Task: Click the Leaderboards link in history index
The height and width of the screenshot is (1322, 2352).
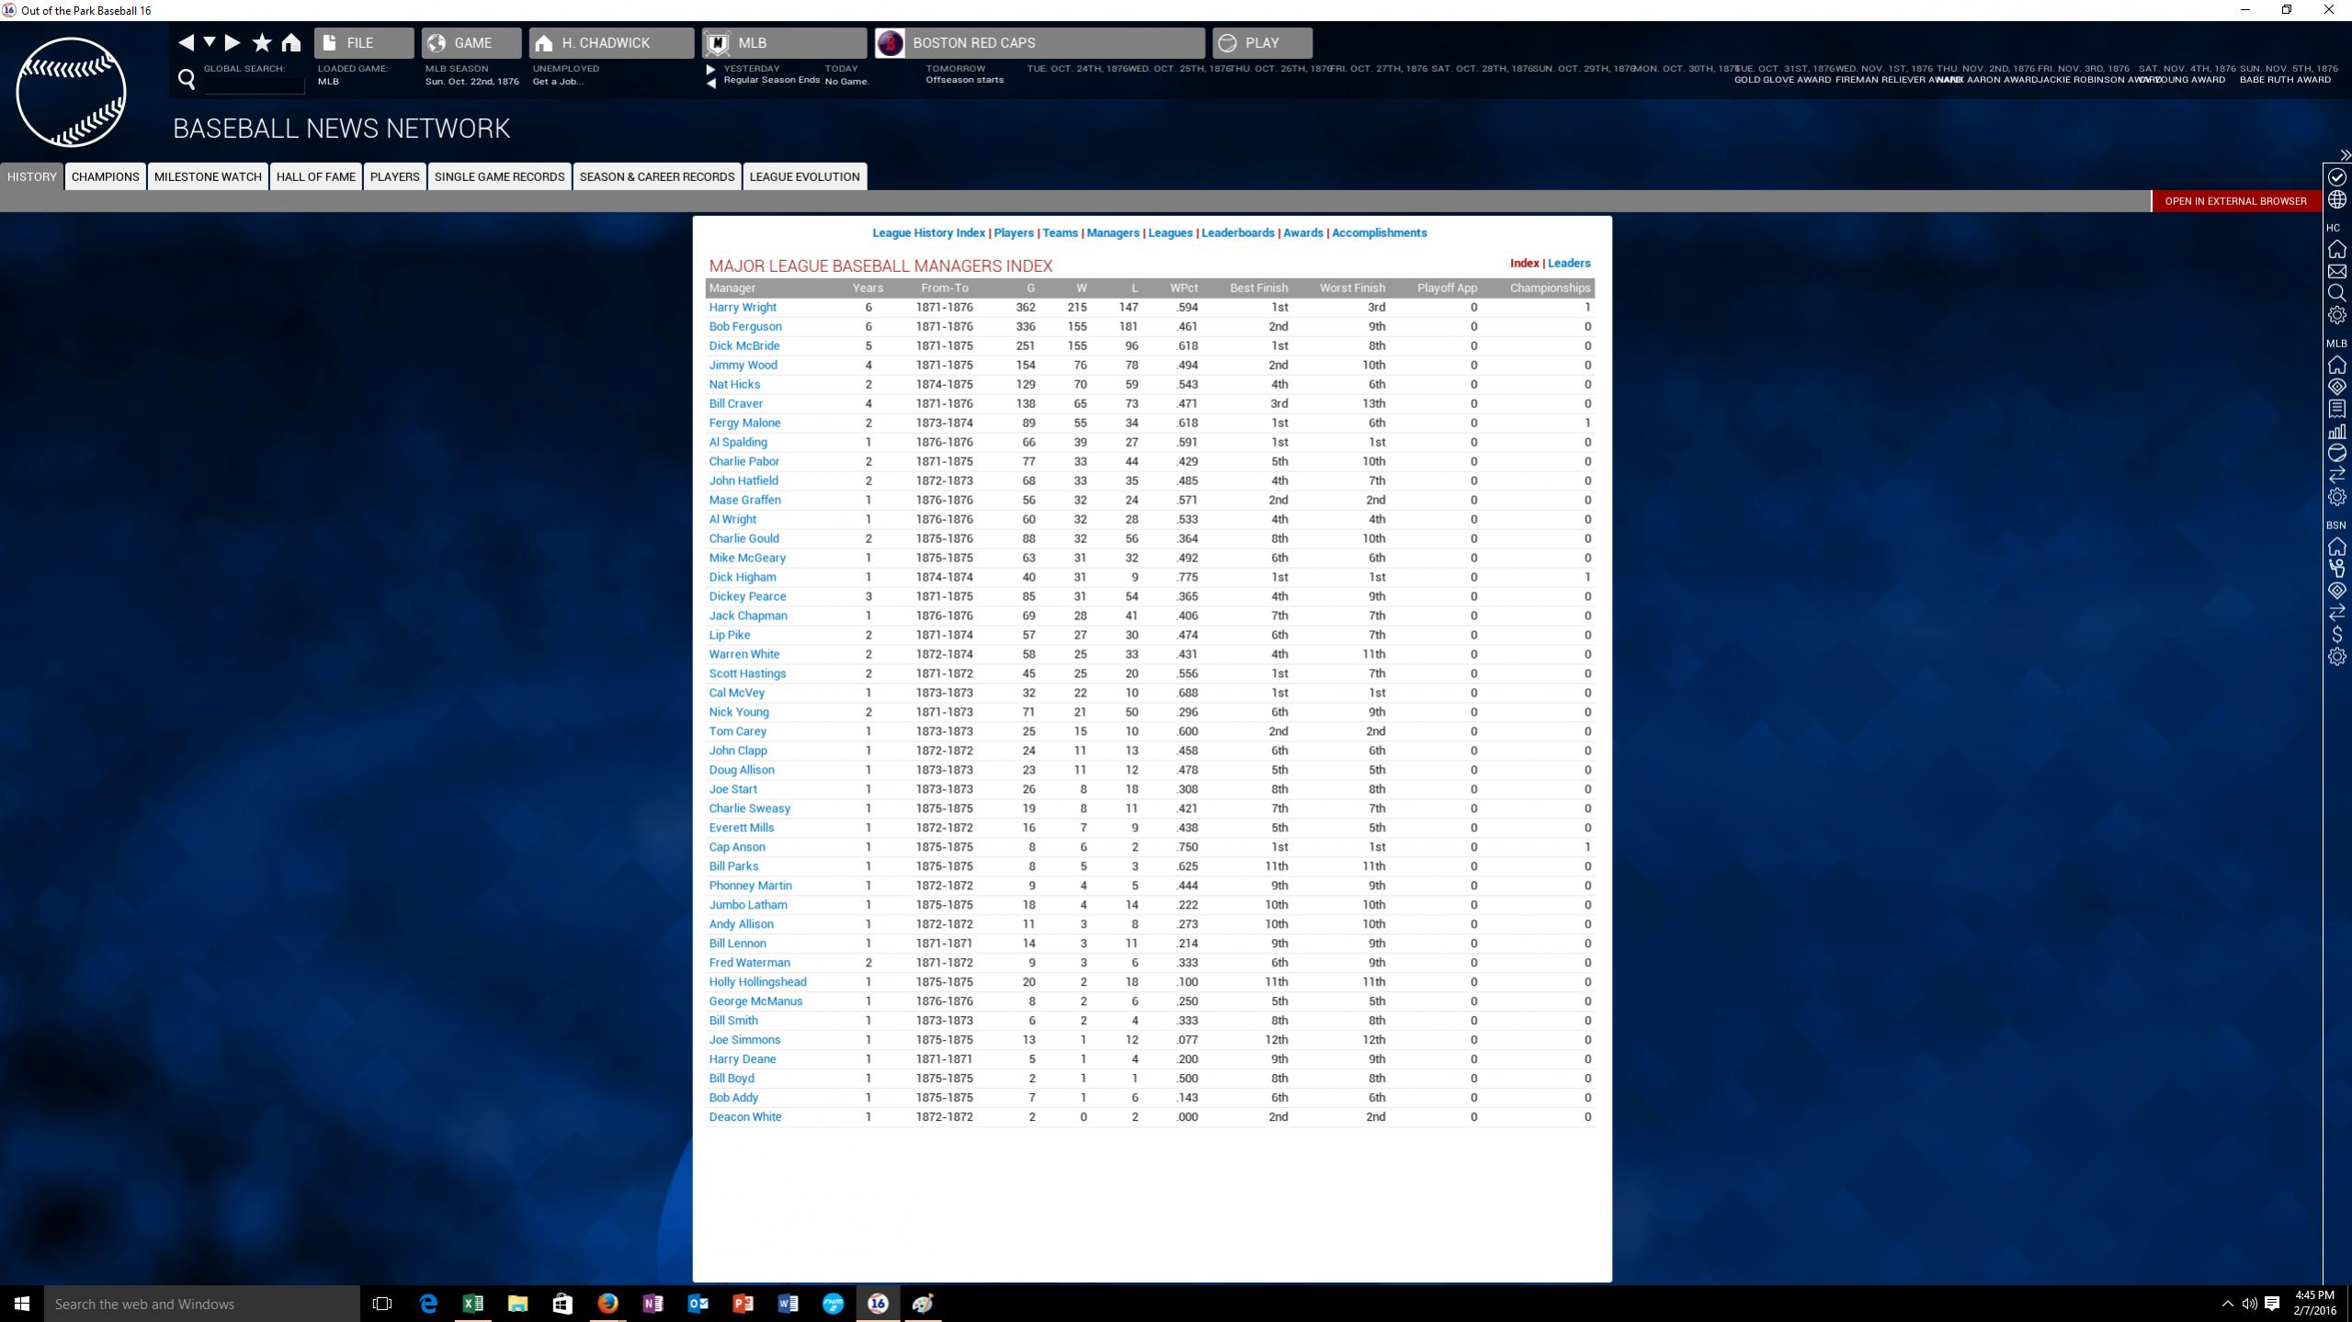Action: (x=1237, y=233)
